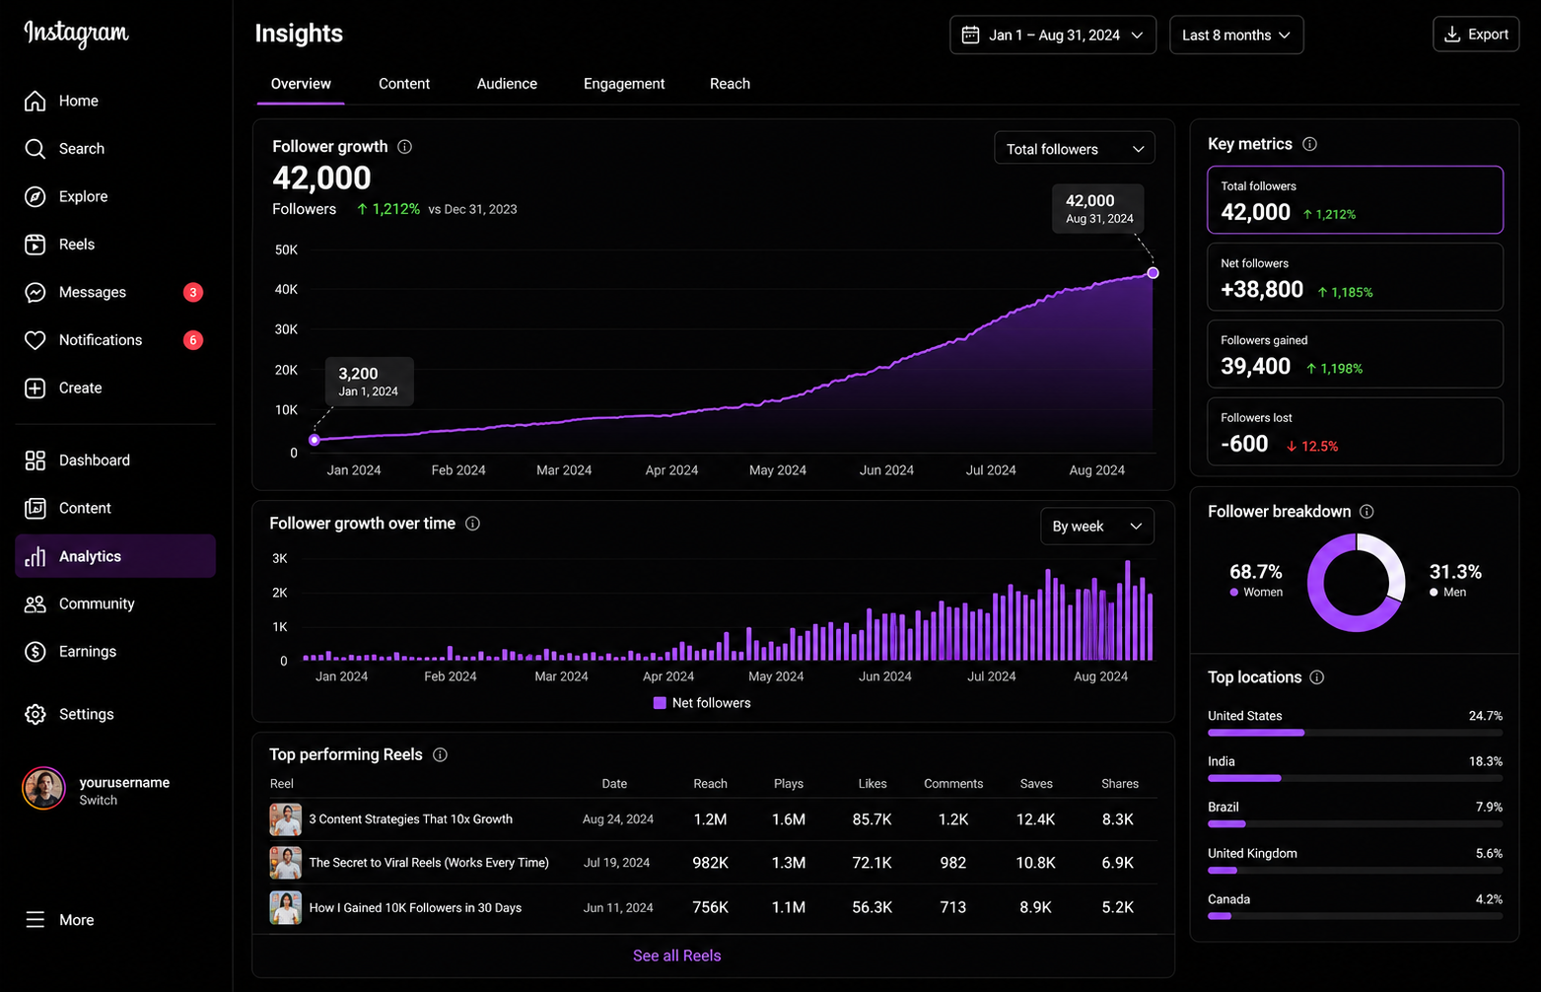This screenshot has height=992, width=1541.
Task: Click the More hamburger menu icon
Action: point(35,920)
